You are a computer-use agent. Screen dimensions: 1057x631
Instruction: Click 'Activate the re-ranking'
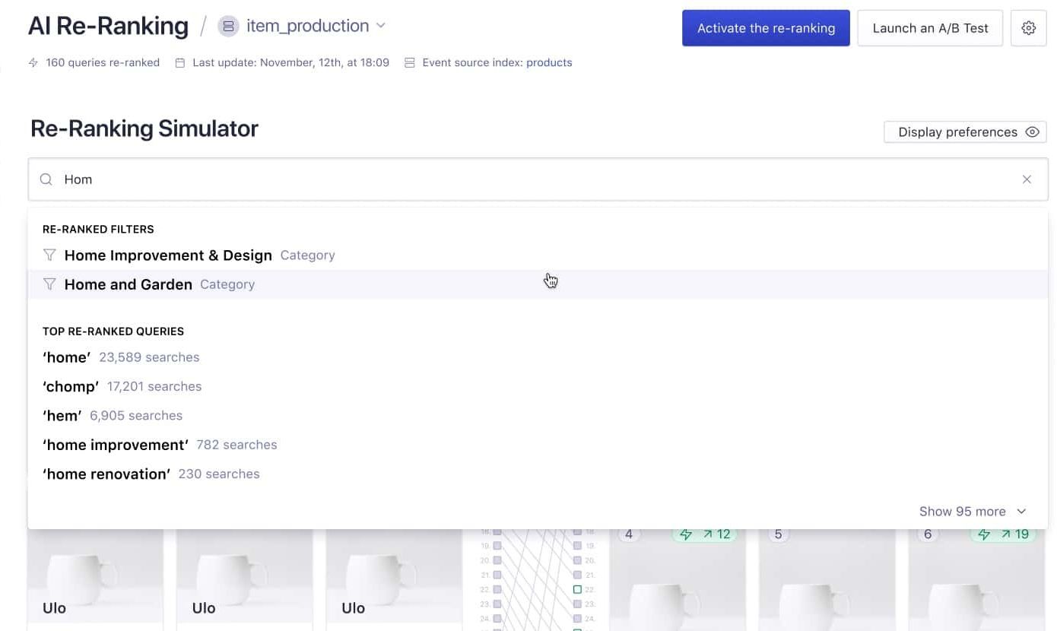point(765,27)
